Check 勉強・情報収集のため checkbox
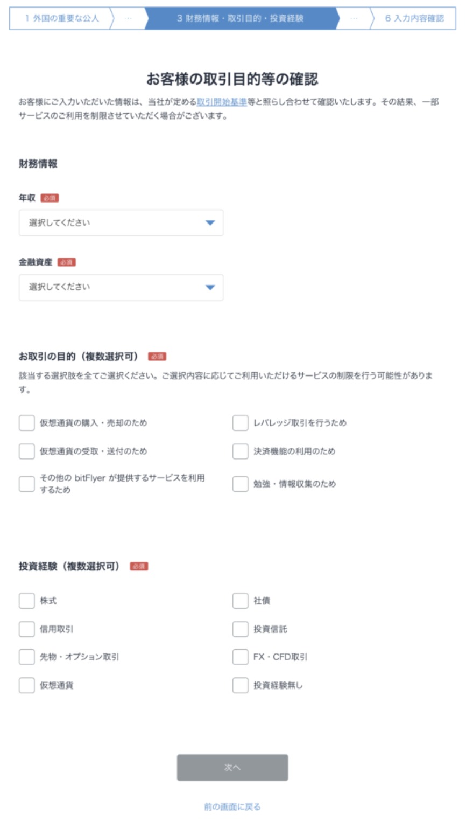Viewport: 466px width, 821px height. tap(239, 484)
